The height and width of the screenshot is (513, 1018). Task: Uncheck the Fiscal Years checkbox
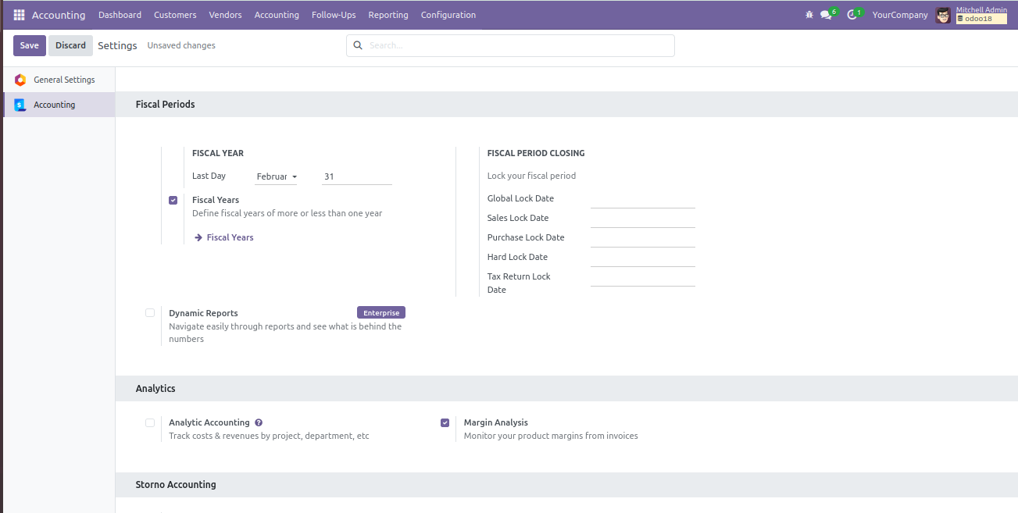pos(173,200)
